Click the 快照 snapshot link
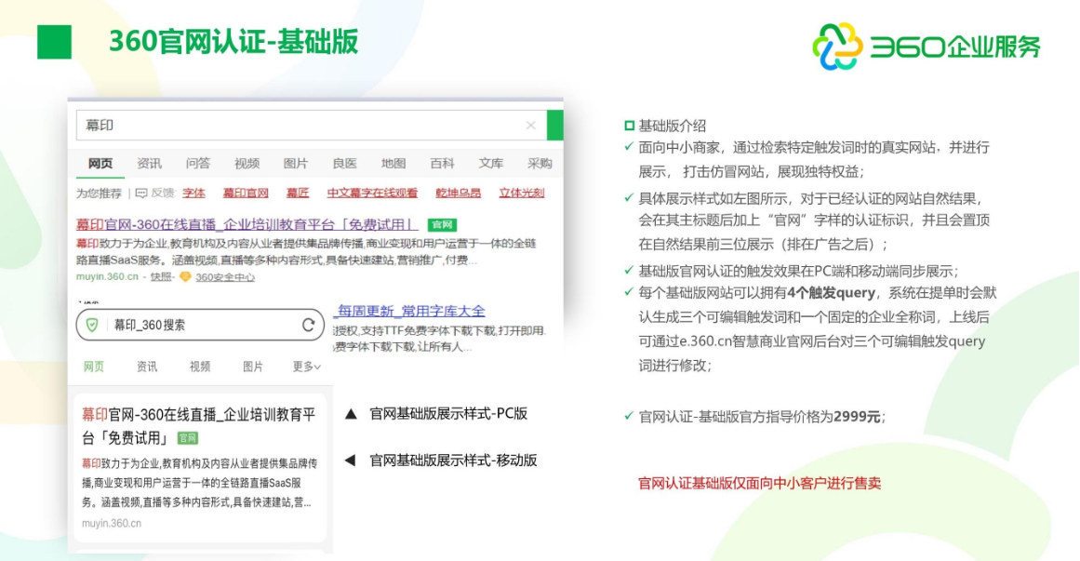The height and width of the screenshot is (561, 1080). tap(161, 277)
